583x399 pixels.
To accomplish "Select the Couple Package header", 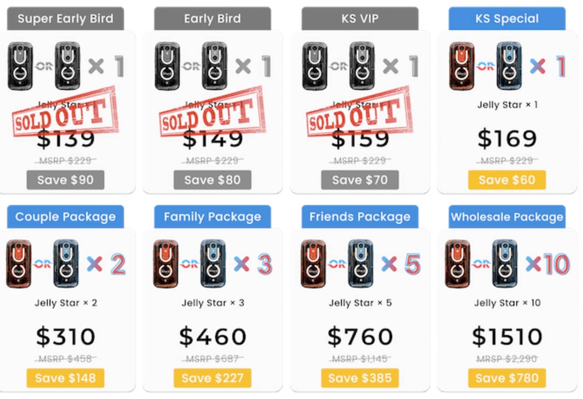I will pyautogui.click(x=66, y=217).
